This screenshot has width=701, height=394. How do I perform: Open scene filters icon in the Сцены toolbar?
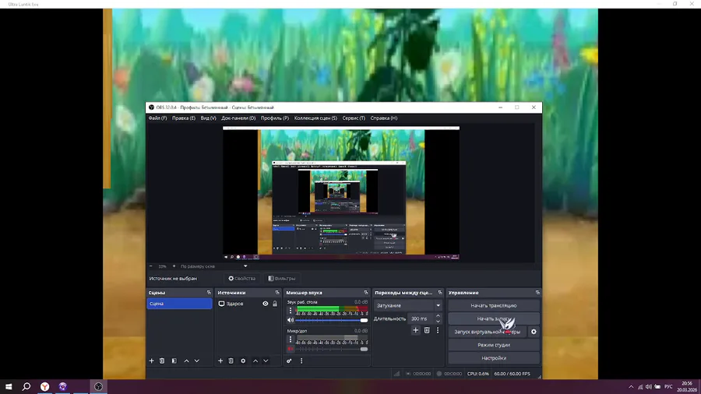(174, 361)
